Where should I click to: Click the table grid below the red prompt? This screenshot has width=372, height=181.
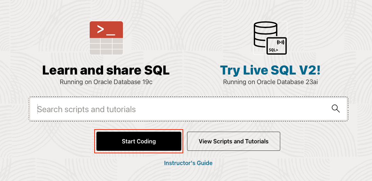point(106,46)
